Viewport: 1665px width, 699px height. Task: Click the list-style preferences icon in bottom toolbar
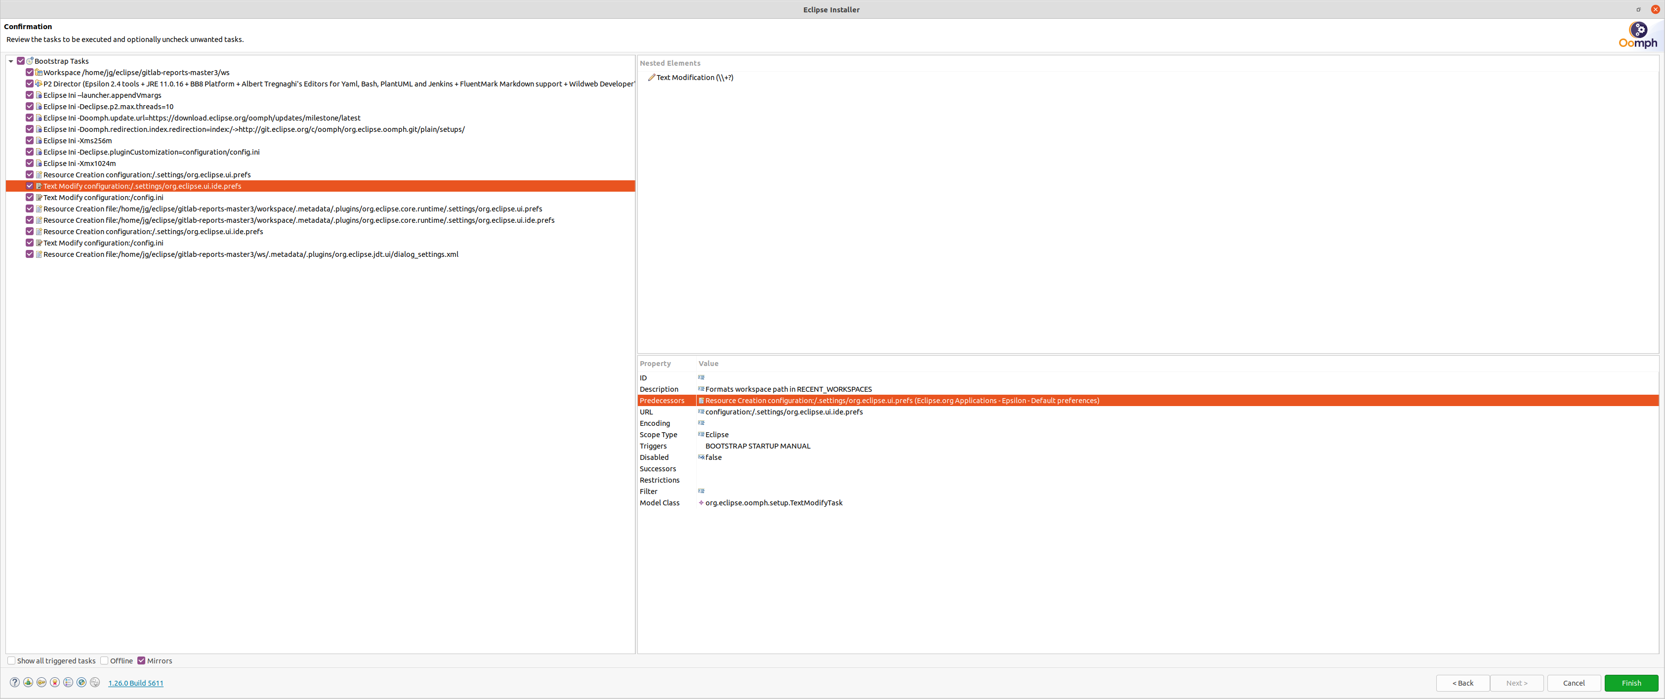point(69,682)
